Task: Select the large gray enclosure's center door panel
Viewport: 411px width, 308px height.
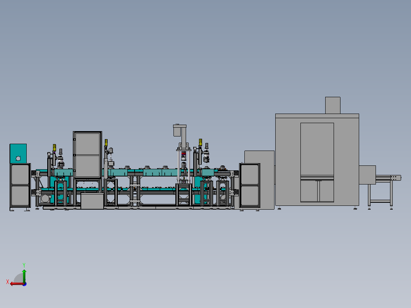Action: pyautogui.click(x=317, y=149)
